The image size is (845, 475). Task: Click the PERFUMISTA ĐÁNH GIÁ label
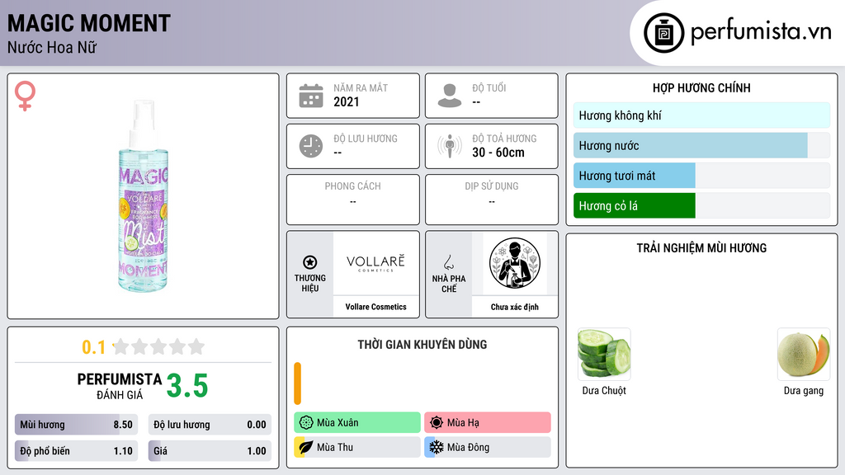tap(120, 387)
